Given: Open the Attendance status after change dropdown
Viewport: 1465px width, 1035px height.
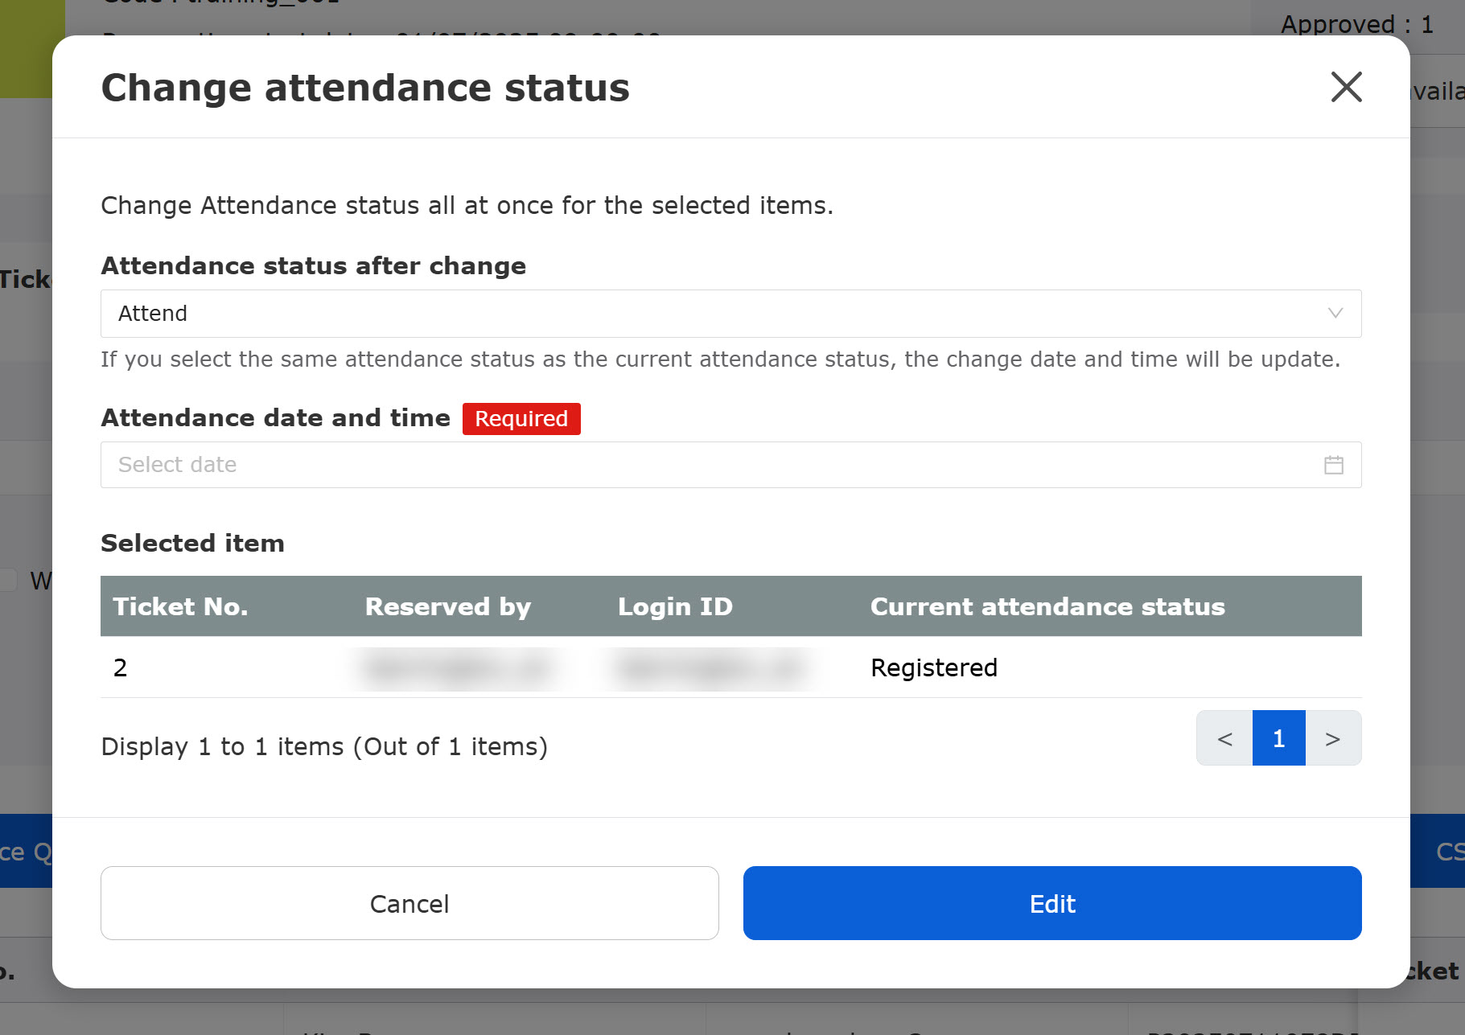Looking at the screenshot, I should [730, 314].
